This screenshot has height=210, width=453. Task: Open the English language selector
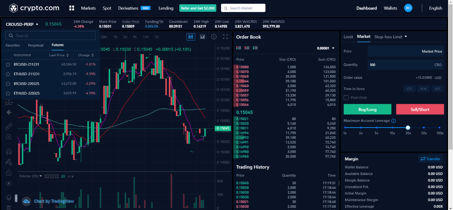(x=436, y=8)
